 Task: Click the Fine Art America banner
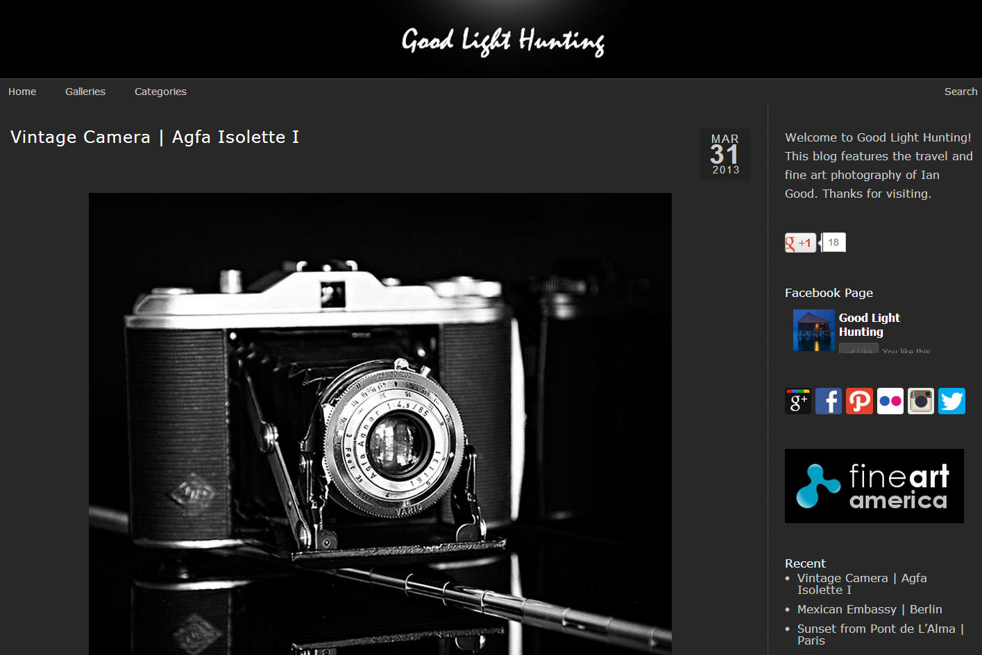[874, 486]
